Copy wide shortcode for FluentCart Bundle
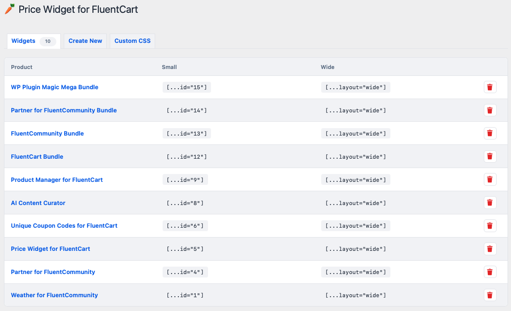 pos(355,157)
